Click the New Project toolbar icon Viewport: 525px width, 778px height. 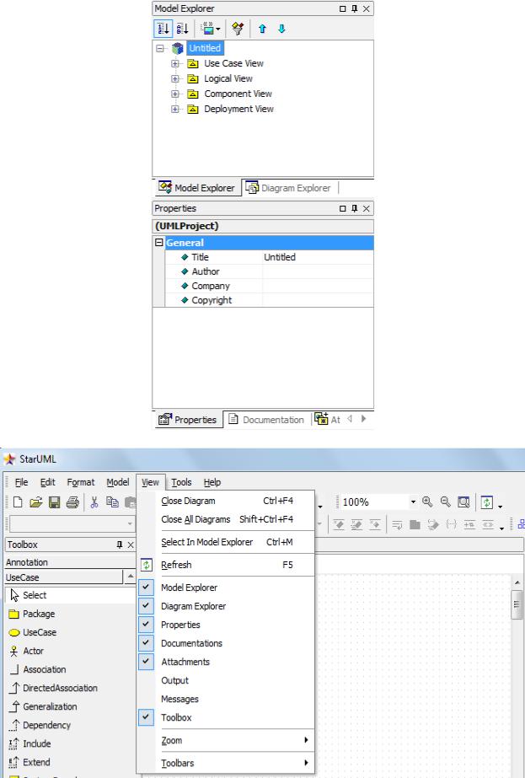click(18, 502)
